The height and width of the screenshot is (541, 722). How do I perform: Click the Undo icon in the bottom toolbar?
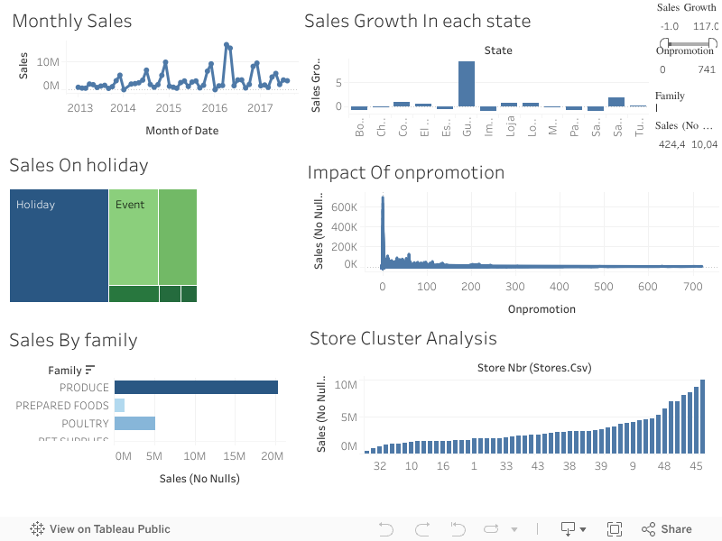(386, 529)
